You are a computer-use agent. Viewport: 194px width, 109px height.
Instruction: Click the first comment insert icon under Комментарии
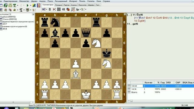coord(44,9)
